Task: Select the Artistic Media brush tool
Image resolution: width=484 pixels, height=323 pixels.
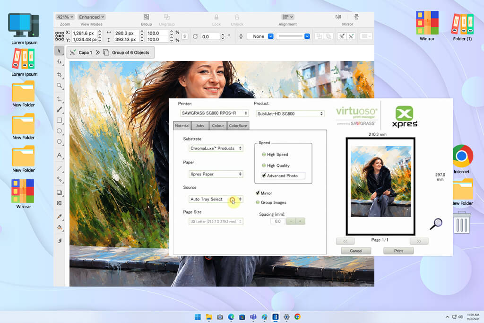Action: 59,110
